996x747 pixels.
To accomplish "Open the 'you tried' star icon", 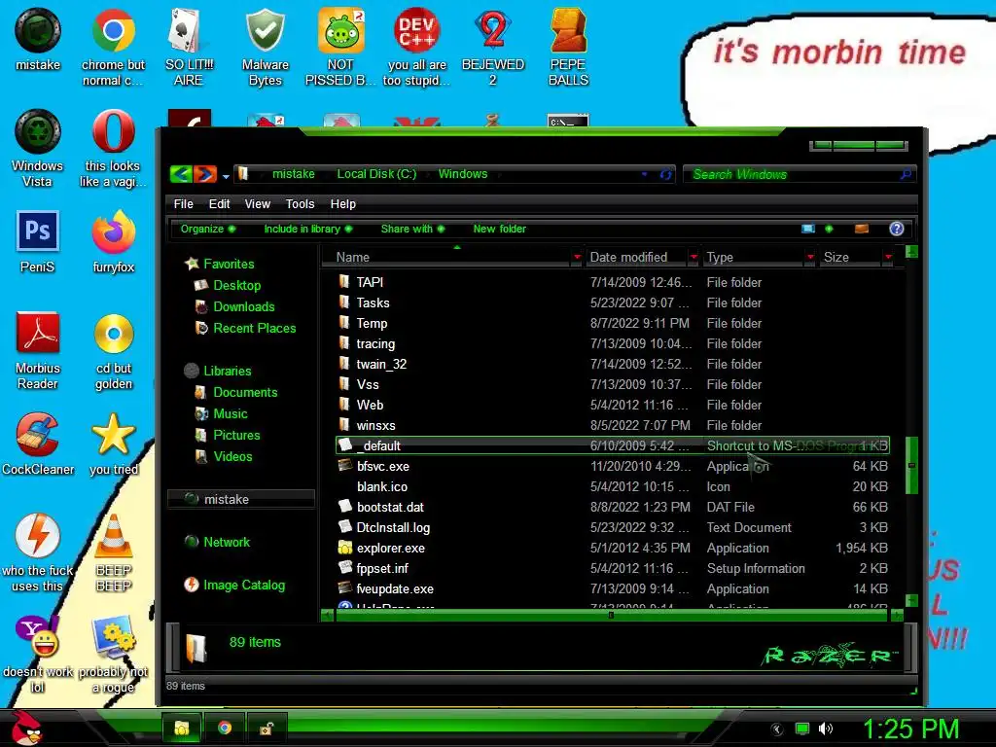I will pos(113,444).
